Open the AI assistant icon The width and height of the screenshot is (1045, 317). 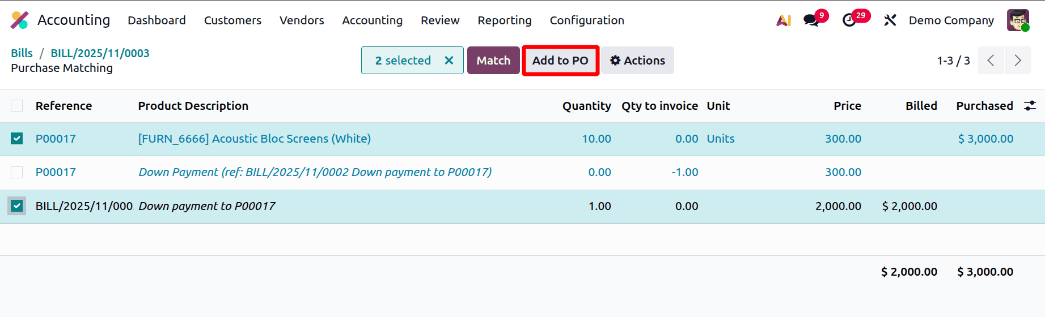(x=784, y=20)
